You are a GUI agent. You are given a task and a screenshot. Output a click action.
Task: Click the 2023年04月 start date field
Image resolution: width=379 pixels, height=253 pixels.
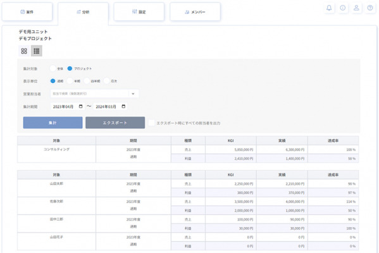[68, 106]
